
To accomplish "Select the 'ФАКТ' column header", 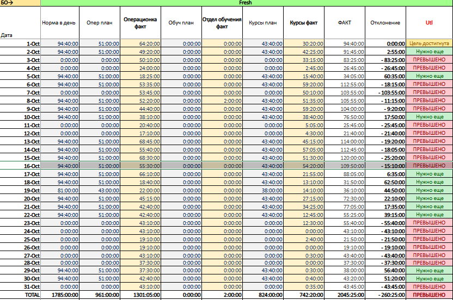I will pyautogui.click(x=345, y=22).
